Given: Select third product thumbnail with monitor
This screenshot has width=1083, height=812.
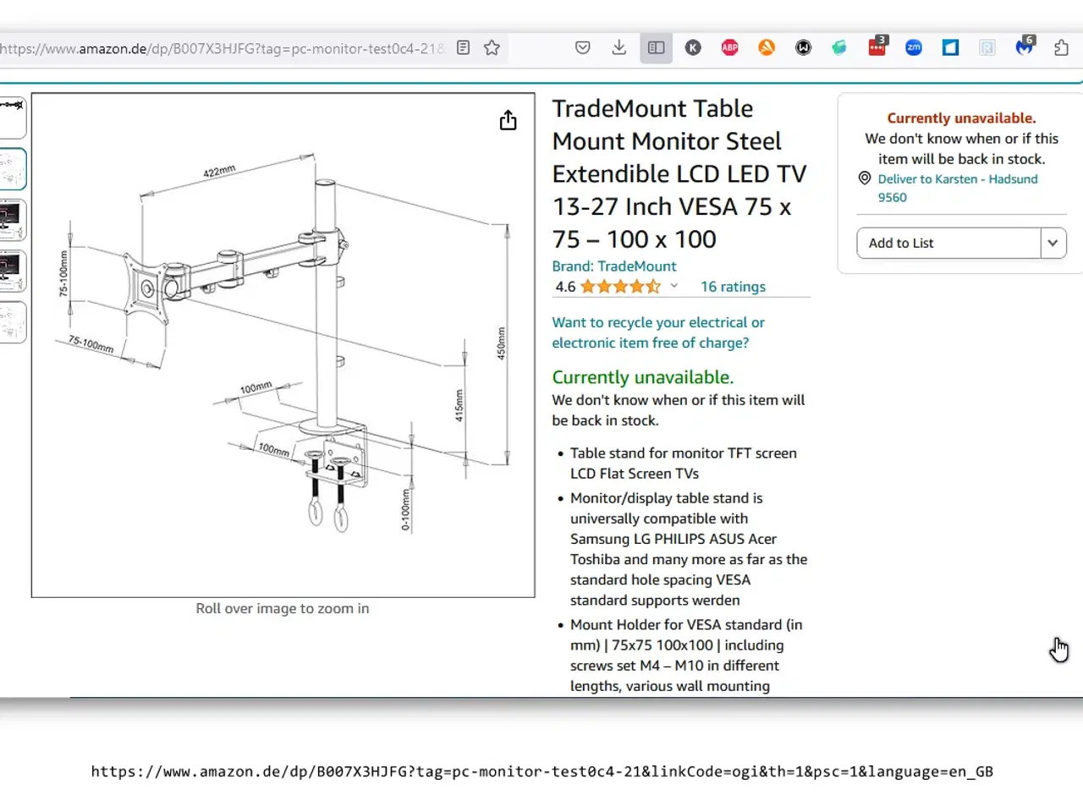Looking at the screenshot, I should click(x=12, y=220).
